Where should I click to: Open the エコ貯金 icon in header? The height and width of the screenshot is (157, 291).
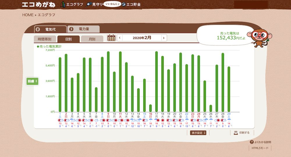[124, 4]
